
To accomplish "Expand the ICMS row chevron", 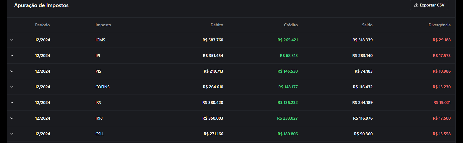I will [x=12, y=40].
